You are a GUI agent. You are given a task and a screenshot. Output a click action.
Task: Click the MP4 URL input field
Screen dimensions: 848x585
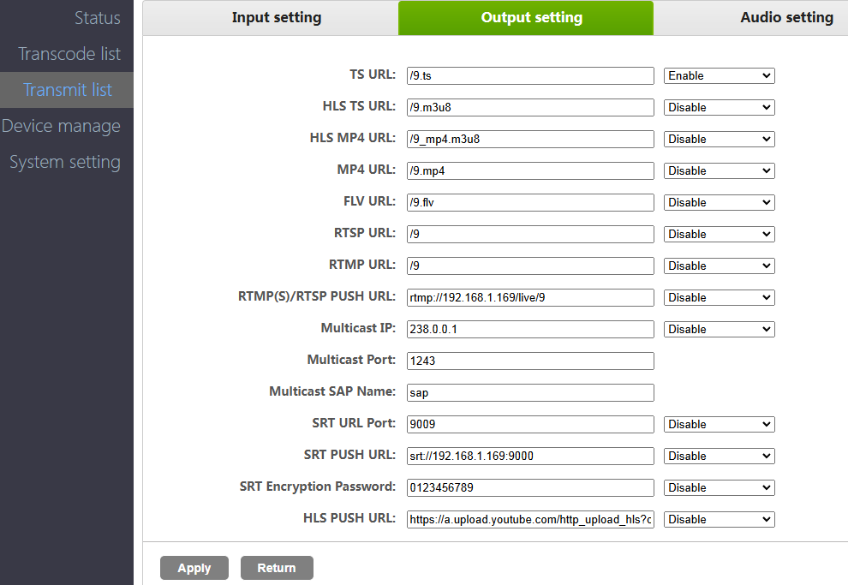click(530, 170)
